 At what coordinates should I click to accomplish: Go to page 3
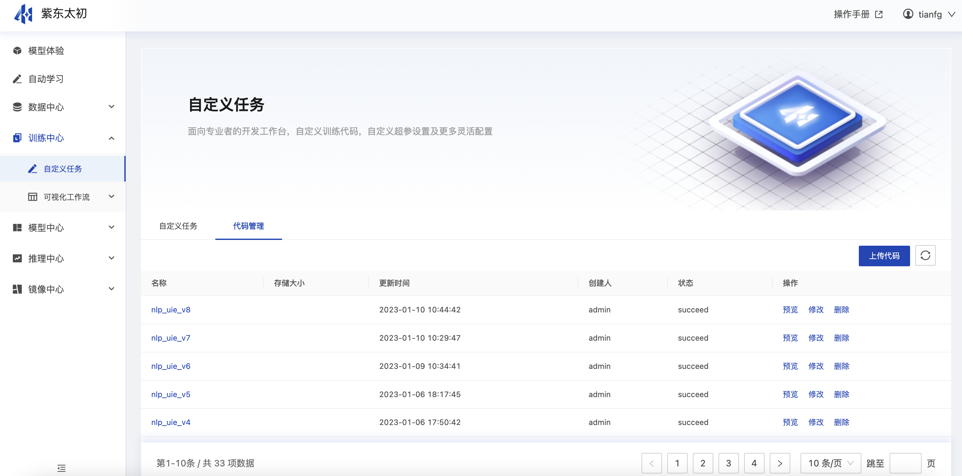coord(729,463)
